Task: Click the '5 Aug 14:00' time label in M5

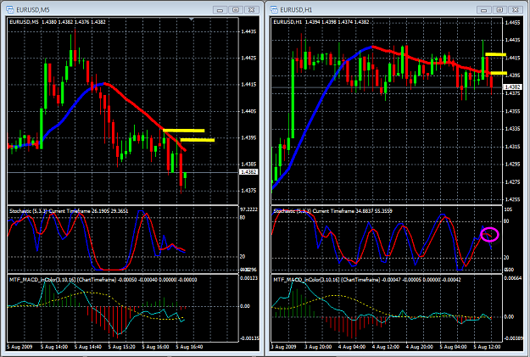Action: 54,347
